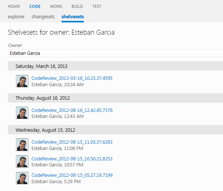The width and height of the screenshot is (223, 191).
Task: Open CodeReview_2012-08-15_11.03.37.6283 shelveset
Action: pos(72,142)
